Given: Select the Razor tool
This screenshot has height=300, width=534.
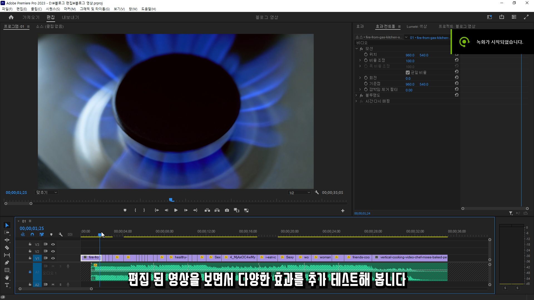Looking at the screenshot, I should [x=7, y=247].
